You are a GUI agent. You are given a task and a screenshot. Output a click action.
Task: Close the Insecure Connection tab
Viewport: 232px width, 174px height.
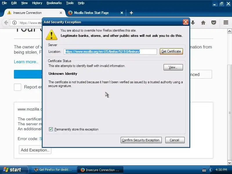61,13
